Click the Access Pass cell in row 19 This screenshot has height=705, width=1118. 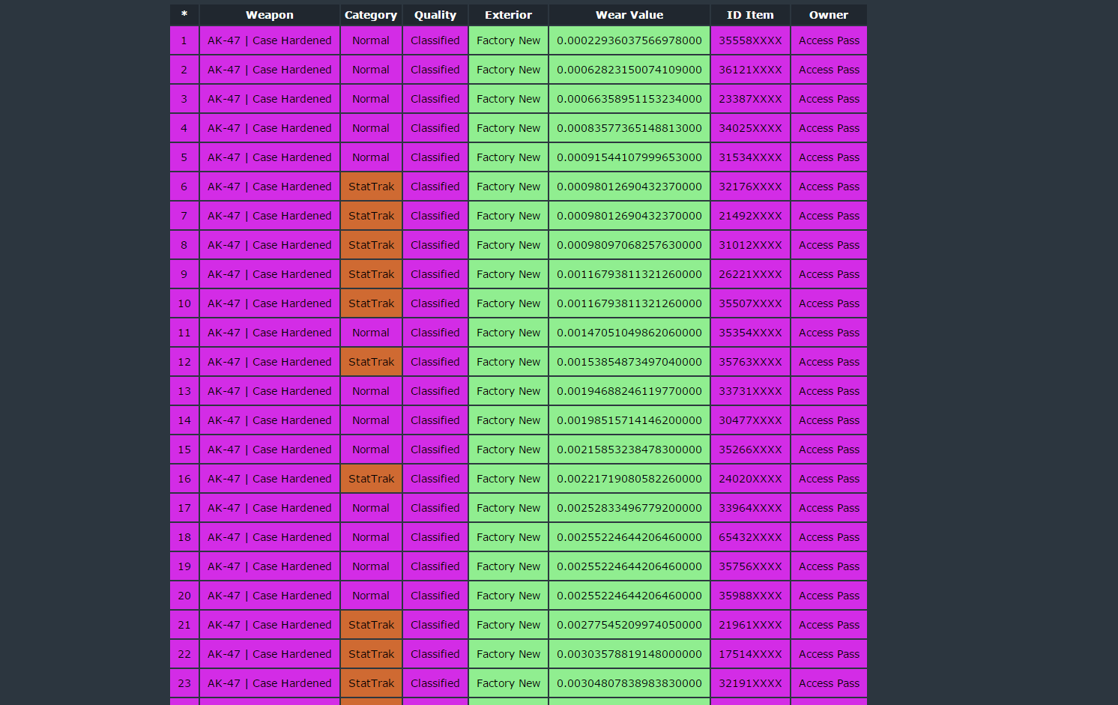click(x=829, y=566)
